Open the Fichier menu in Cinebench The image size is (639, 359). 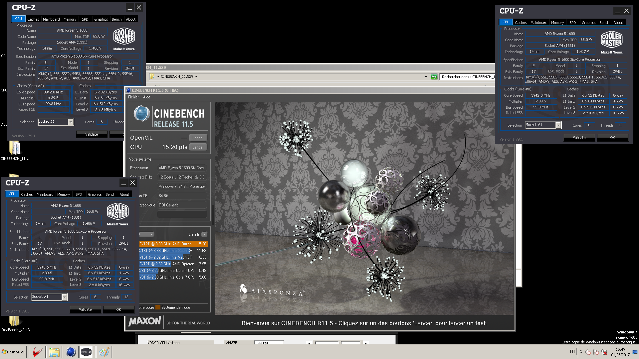click(133, 97)
